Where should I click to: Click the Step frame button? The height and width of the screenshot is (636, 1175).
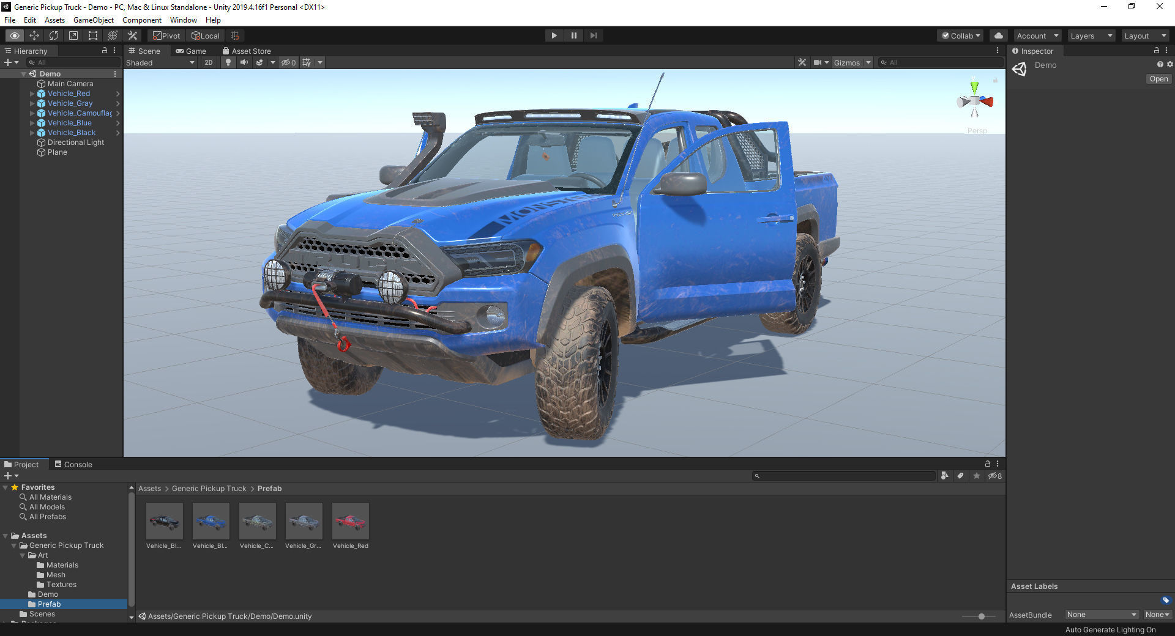coord(593,35)
